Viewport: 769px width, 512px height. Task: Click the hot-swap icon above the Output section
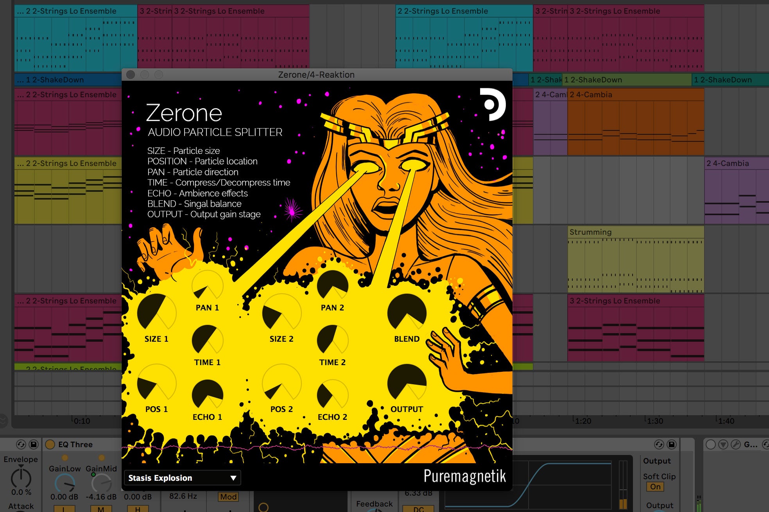659,444
